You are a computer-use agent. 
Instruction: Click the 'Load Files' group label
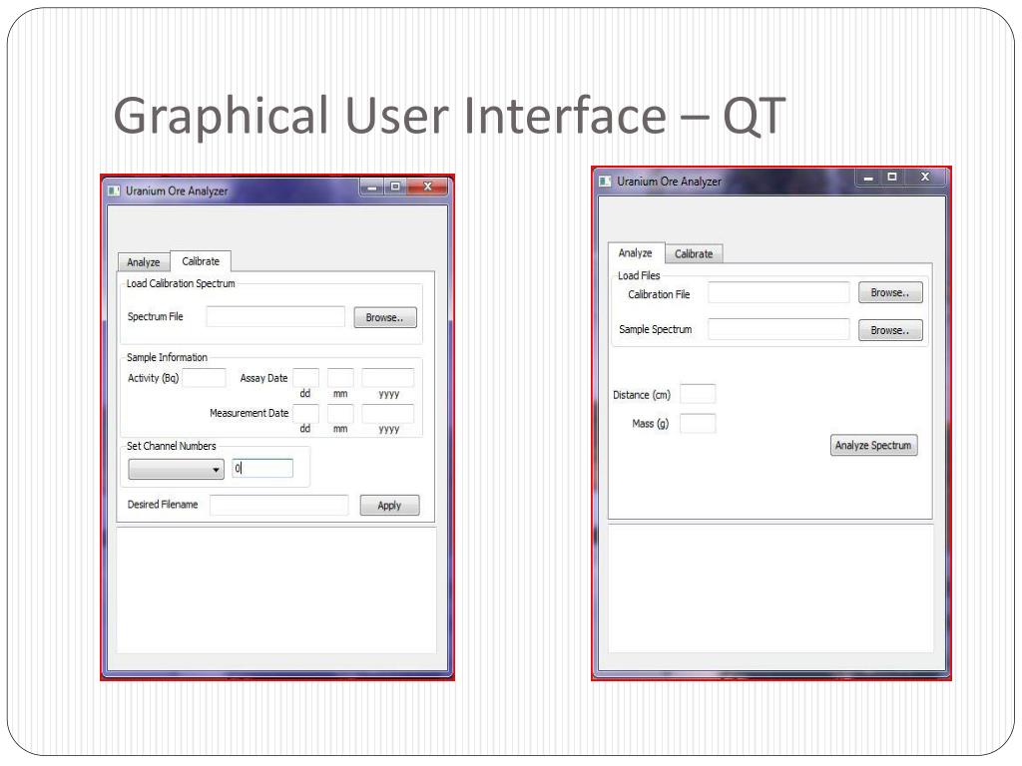(639, 275)
